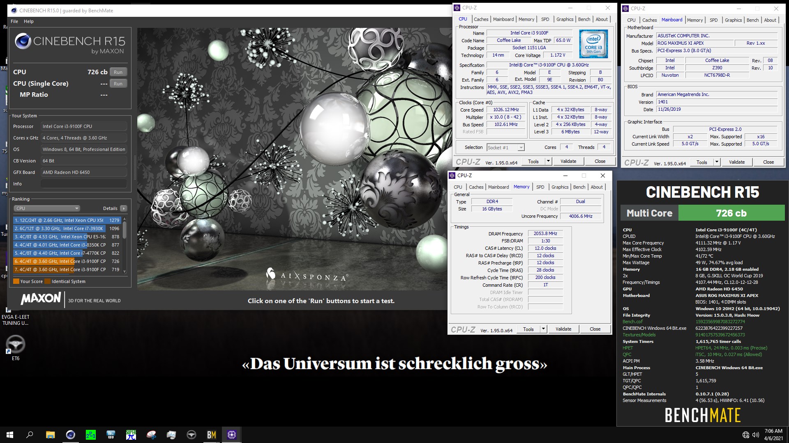The height and width of the screenshot is (443, 789).
Task: Open the ET6 desktop shortcut
Action: tap(15, 348)
